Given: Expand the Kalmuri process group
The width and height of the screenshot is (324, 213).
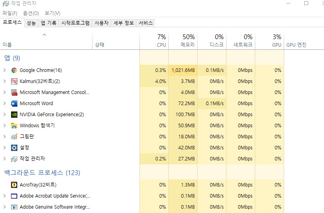Looking at the screenshot, I should point(5,81).
